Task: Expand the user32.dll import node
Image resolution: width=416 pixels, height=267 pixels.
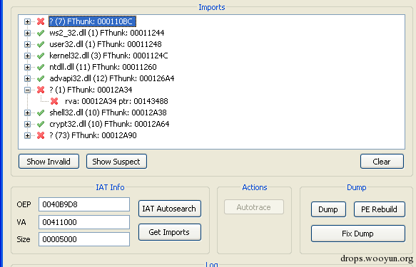Action: [27, 44]
